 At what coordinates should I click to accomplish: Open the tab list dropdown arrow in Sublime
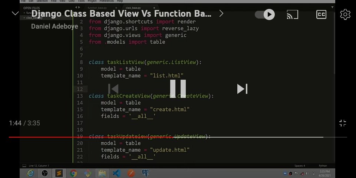[332, 7]
